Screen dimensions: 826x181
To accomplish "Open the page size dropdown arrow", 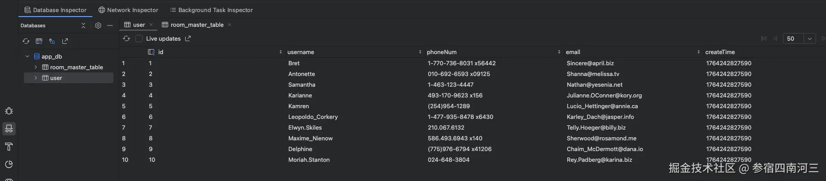I will (x=809, y=38).
